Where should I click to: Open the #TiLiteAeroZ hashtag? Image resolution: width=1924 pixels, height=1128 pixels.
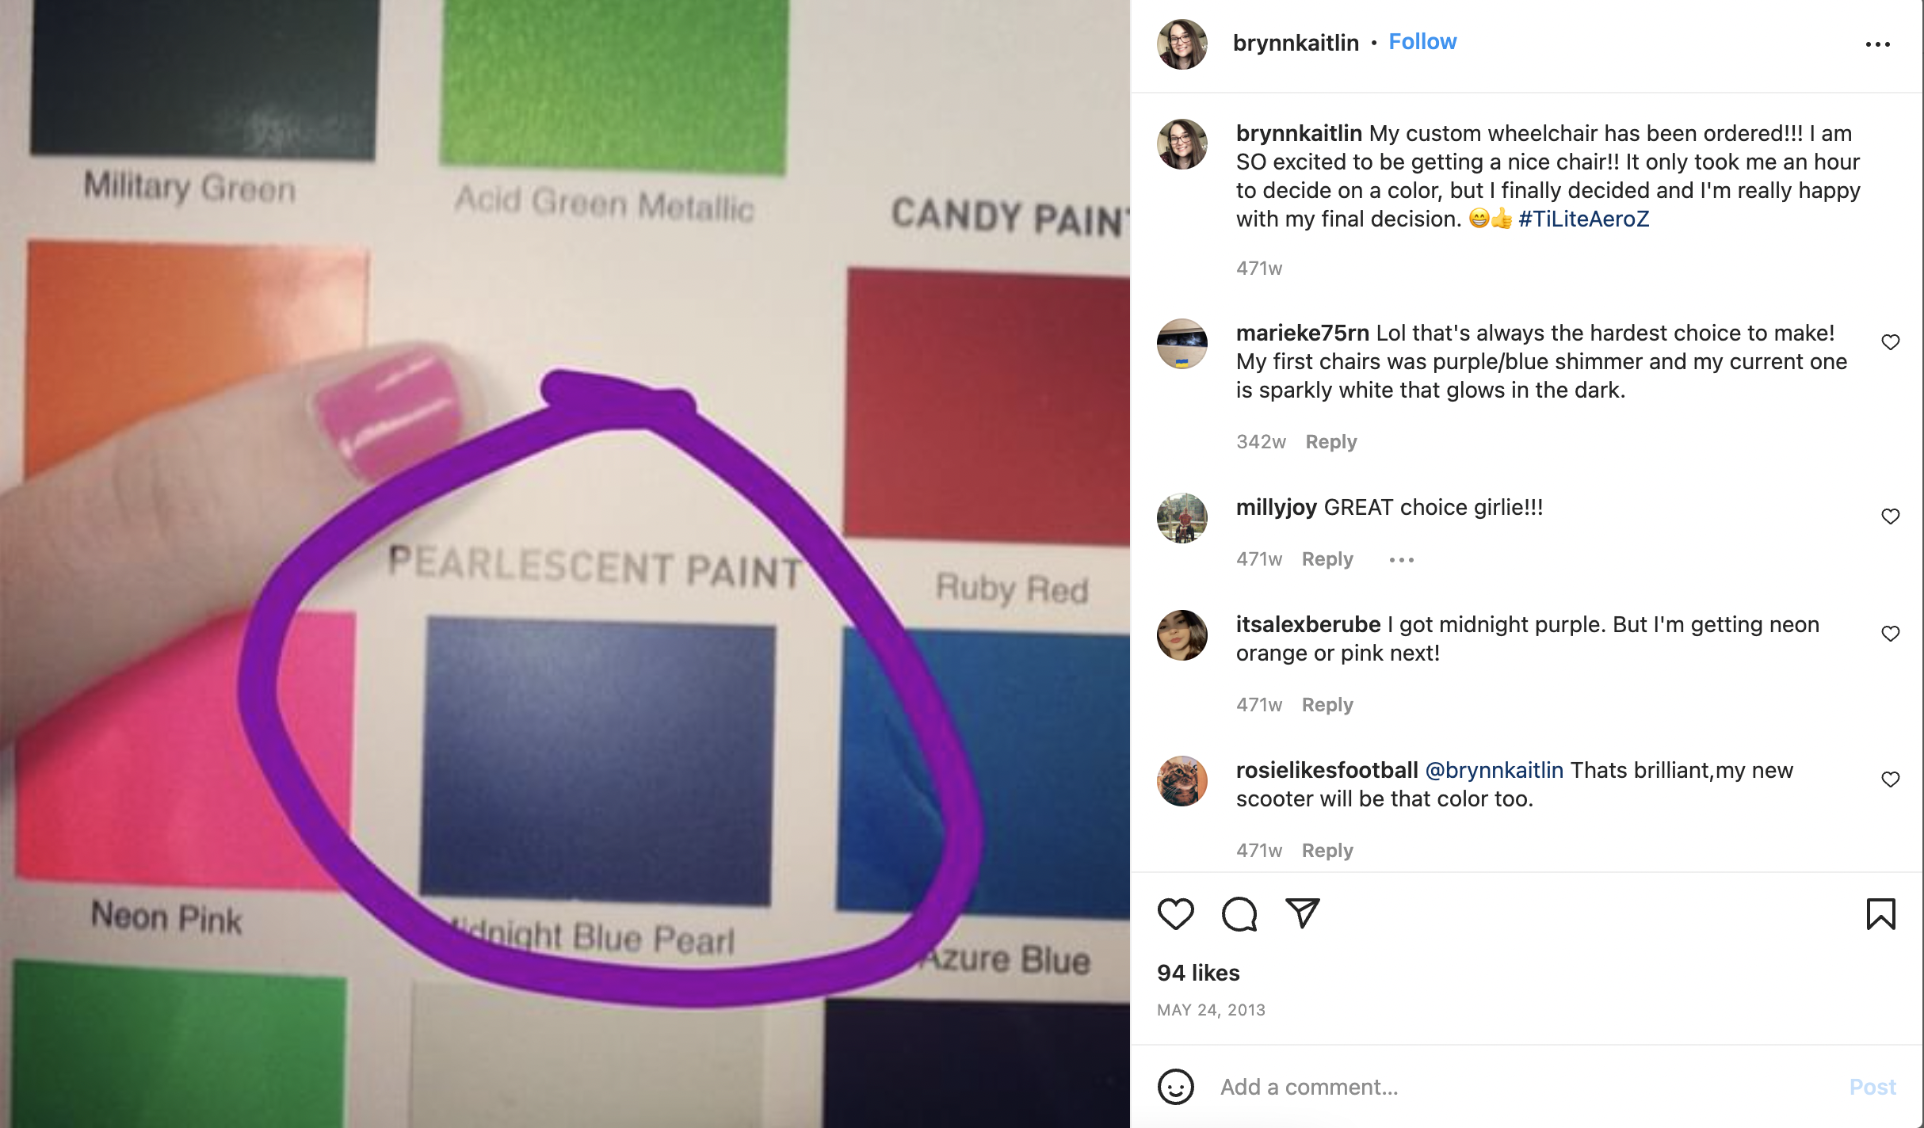pos(1583,219)
